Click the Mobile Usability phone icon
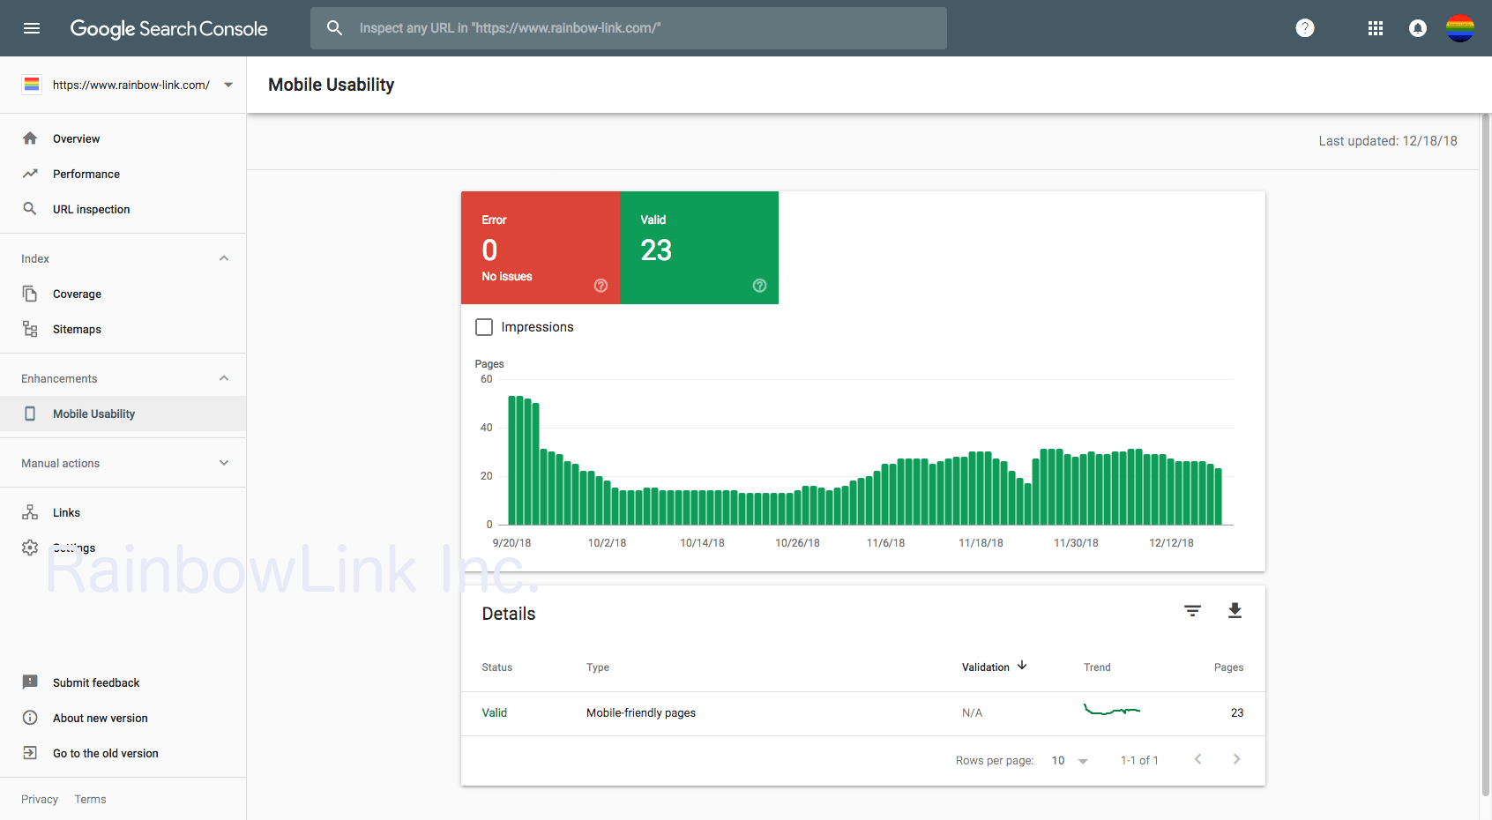This screenshot has width=1492, height=820. click(30, 414)
